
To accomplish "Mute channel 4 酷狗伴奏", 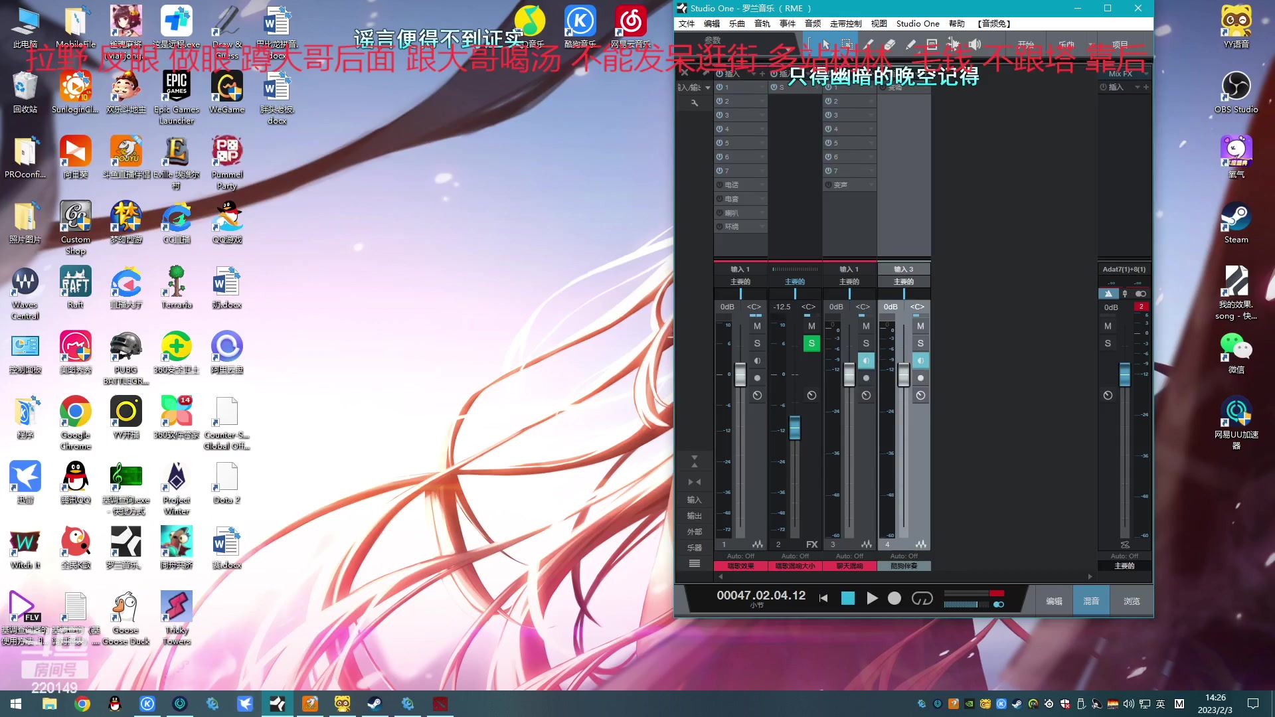I will 920,326.
